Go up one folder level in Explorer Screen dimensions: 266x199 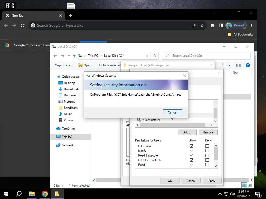tap(74, 56)
